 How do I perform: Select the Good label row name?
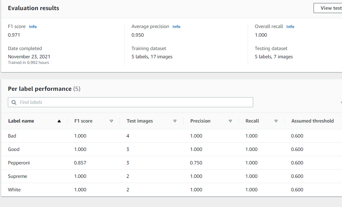click(13, 149)
